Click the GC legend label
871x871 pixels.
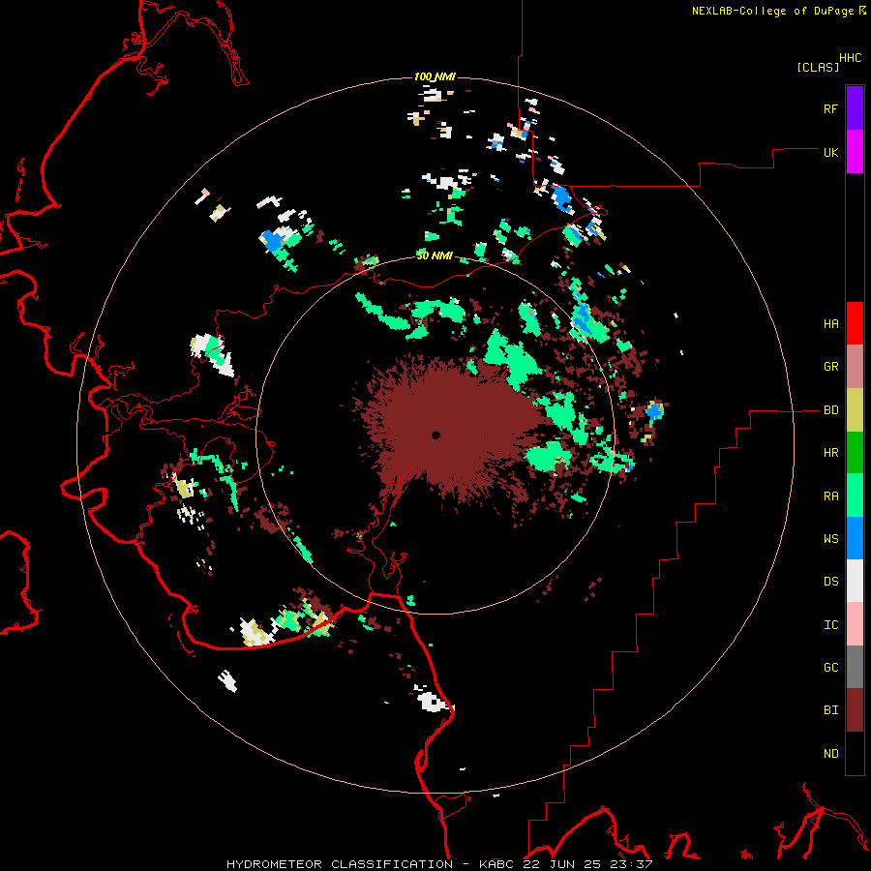coord(830,667)
